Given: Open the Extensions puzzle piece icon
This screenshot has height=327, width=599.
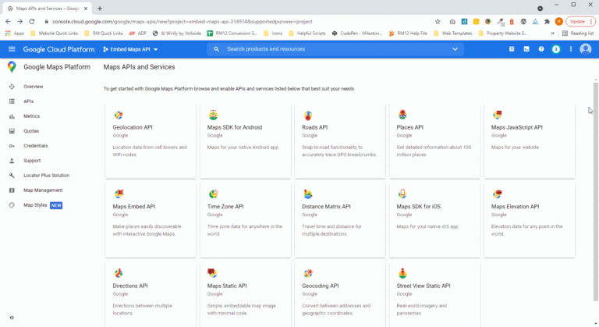Looking at the screenshot, I should coord(547,21).
